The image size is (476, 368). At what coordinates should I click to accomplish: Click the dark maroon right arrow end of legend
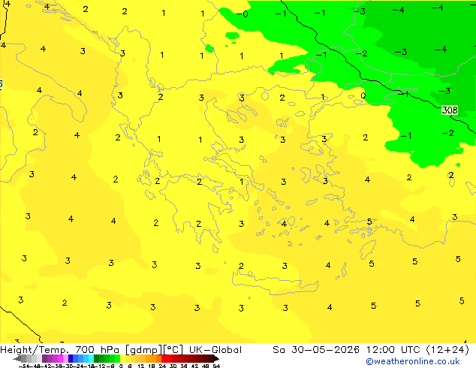(x=216, y=359)
